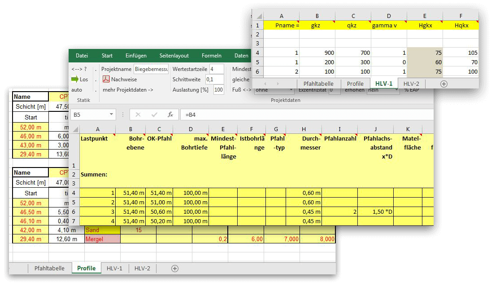Open the Name Box dropdown arrow
This screenshot has height=291, width=491.
111,115
